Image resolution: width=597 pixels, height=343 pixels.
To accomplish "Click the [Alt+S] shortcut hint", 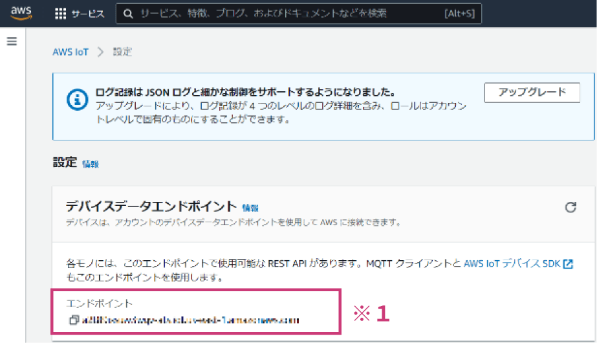I will (459, 14).
